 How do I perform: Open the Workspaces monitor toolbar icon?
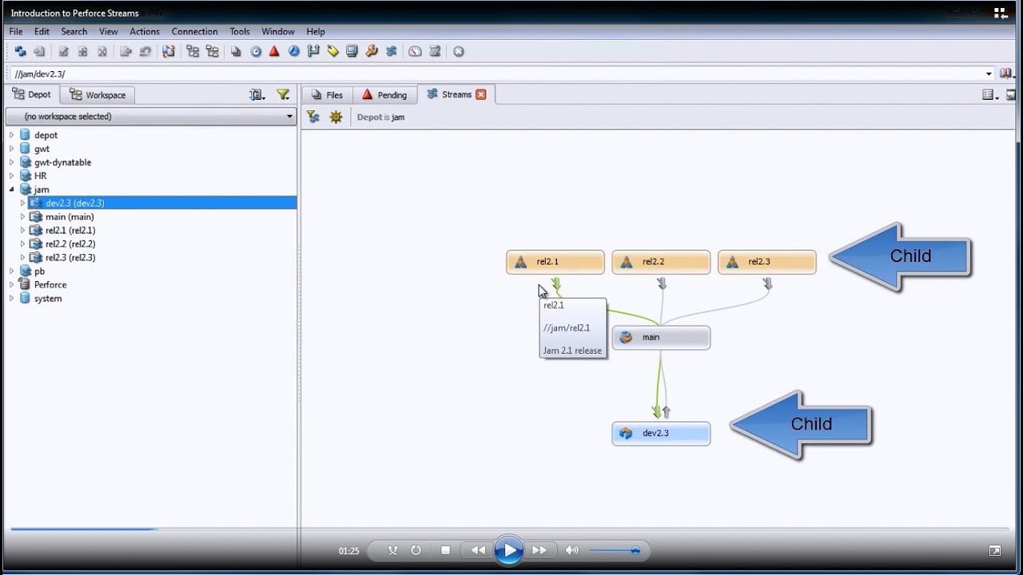pyautogui.click(x=352, y=51)
